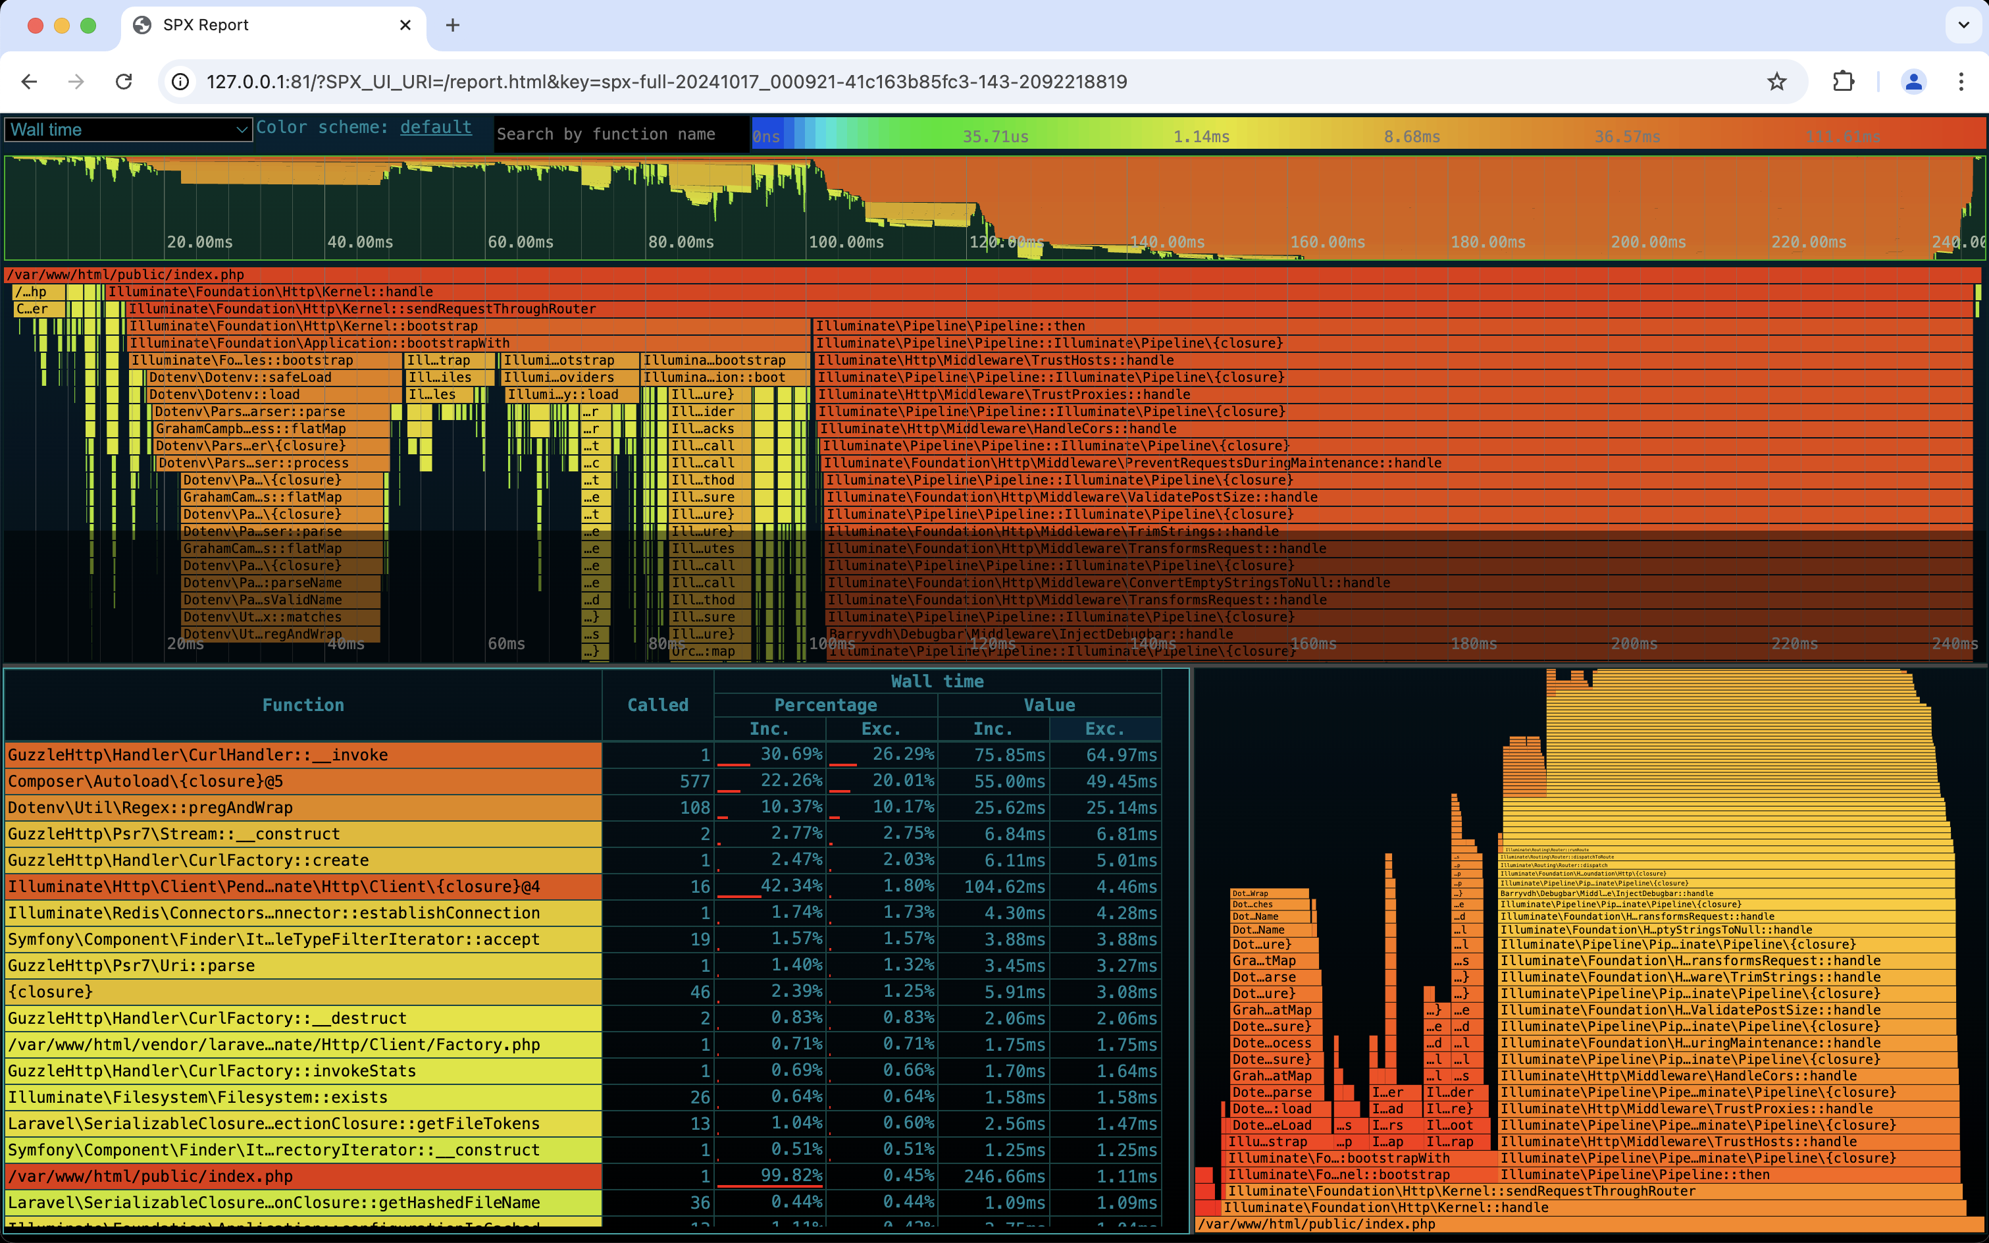Expand the tab search chevron
This screenshot has height=1243, width=1989.
click(1963, 24)
